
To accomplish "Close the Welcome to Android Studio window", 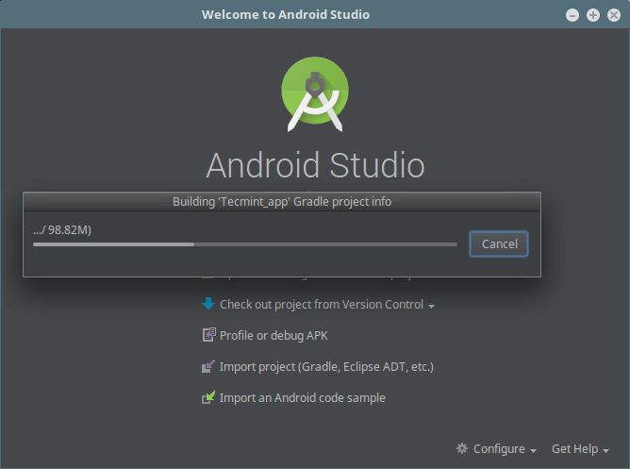I will click(614, 15).
